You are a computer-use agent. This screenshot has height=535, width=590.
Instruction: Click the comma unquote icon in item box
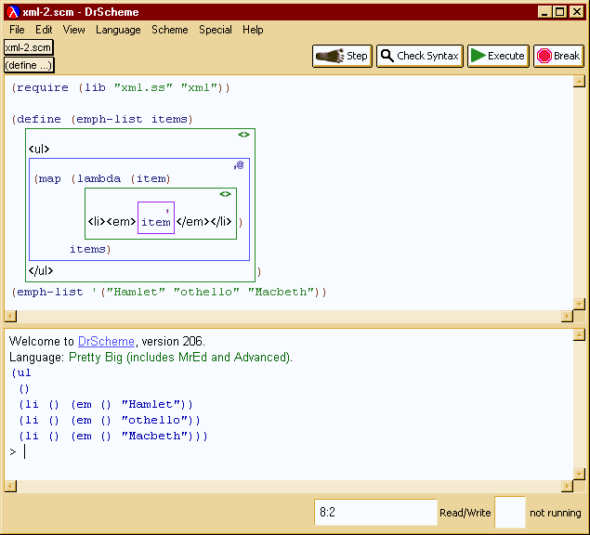point(167,210)
